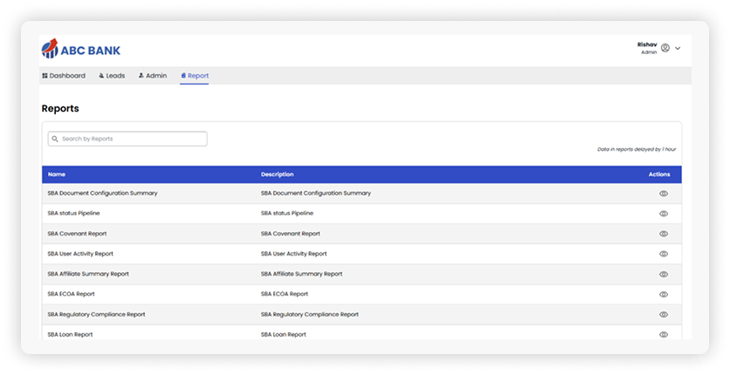
Task: View the SBA status Pipeline report icon
Action: click(x=664, y=214)
